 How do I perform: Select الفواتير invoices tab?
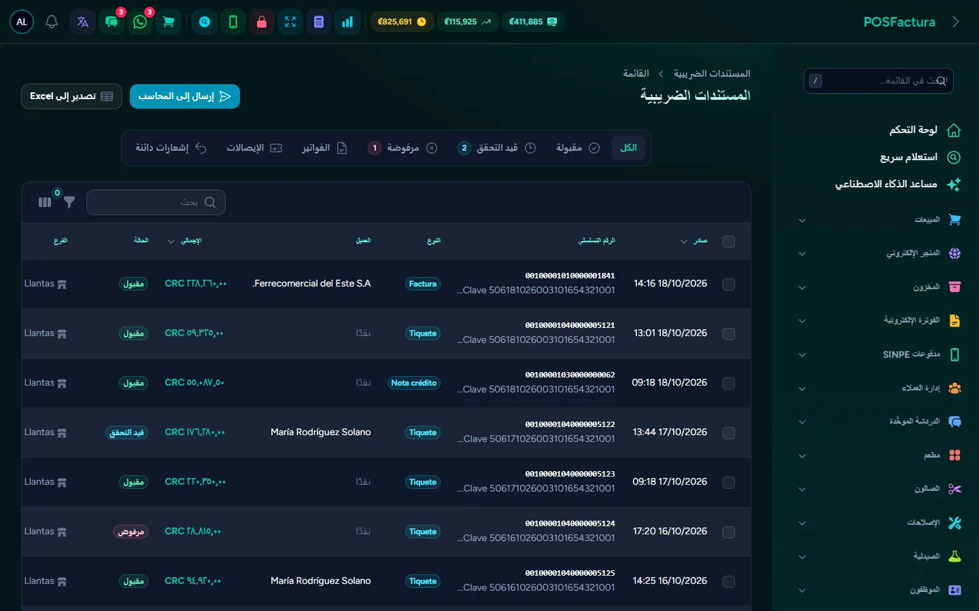pyautogui.click(x=324, y=148)
